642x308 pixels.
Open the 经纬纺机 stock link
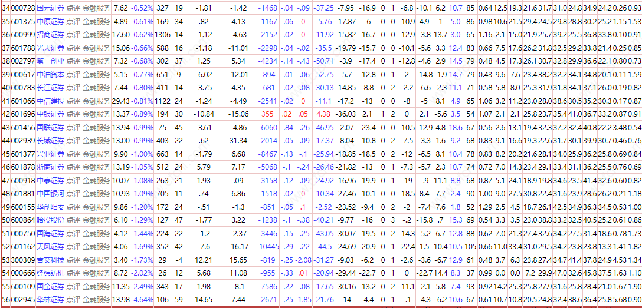pyautogui.click(x=50, y=273)
